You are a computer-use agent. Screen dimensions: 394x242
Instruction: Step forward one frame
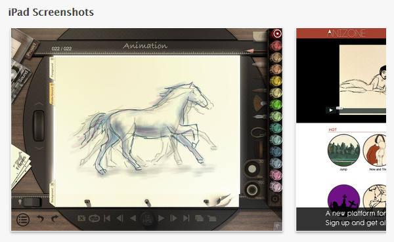point(173,218)
